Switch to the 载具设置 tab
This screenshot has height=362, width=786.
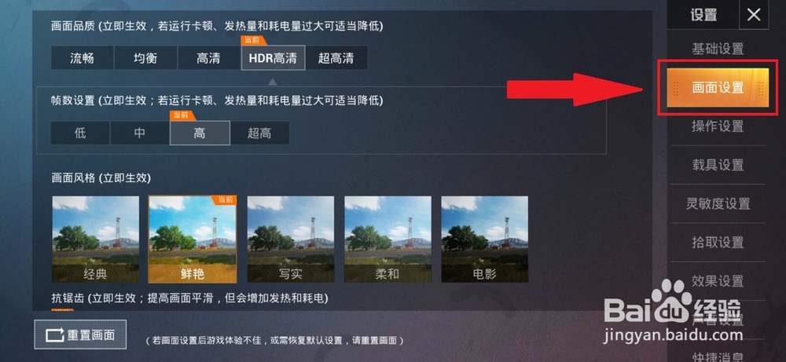pyautogui.click(x=718, y=165)
